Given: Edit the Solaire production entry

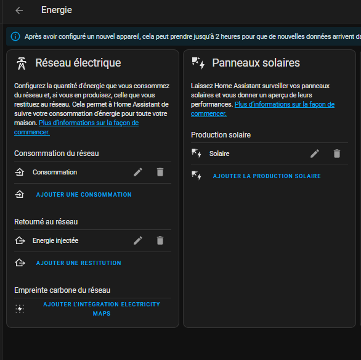Looking at the screenshot, I should (315, 153).
